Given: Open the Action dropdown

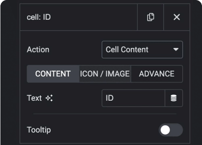Looking at the screenshot, I should [x=142, y=50].
